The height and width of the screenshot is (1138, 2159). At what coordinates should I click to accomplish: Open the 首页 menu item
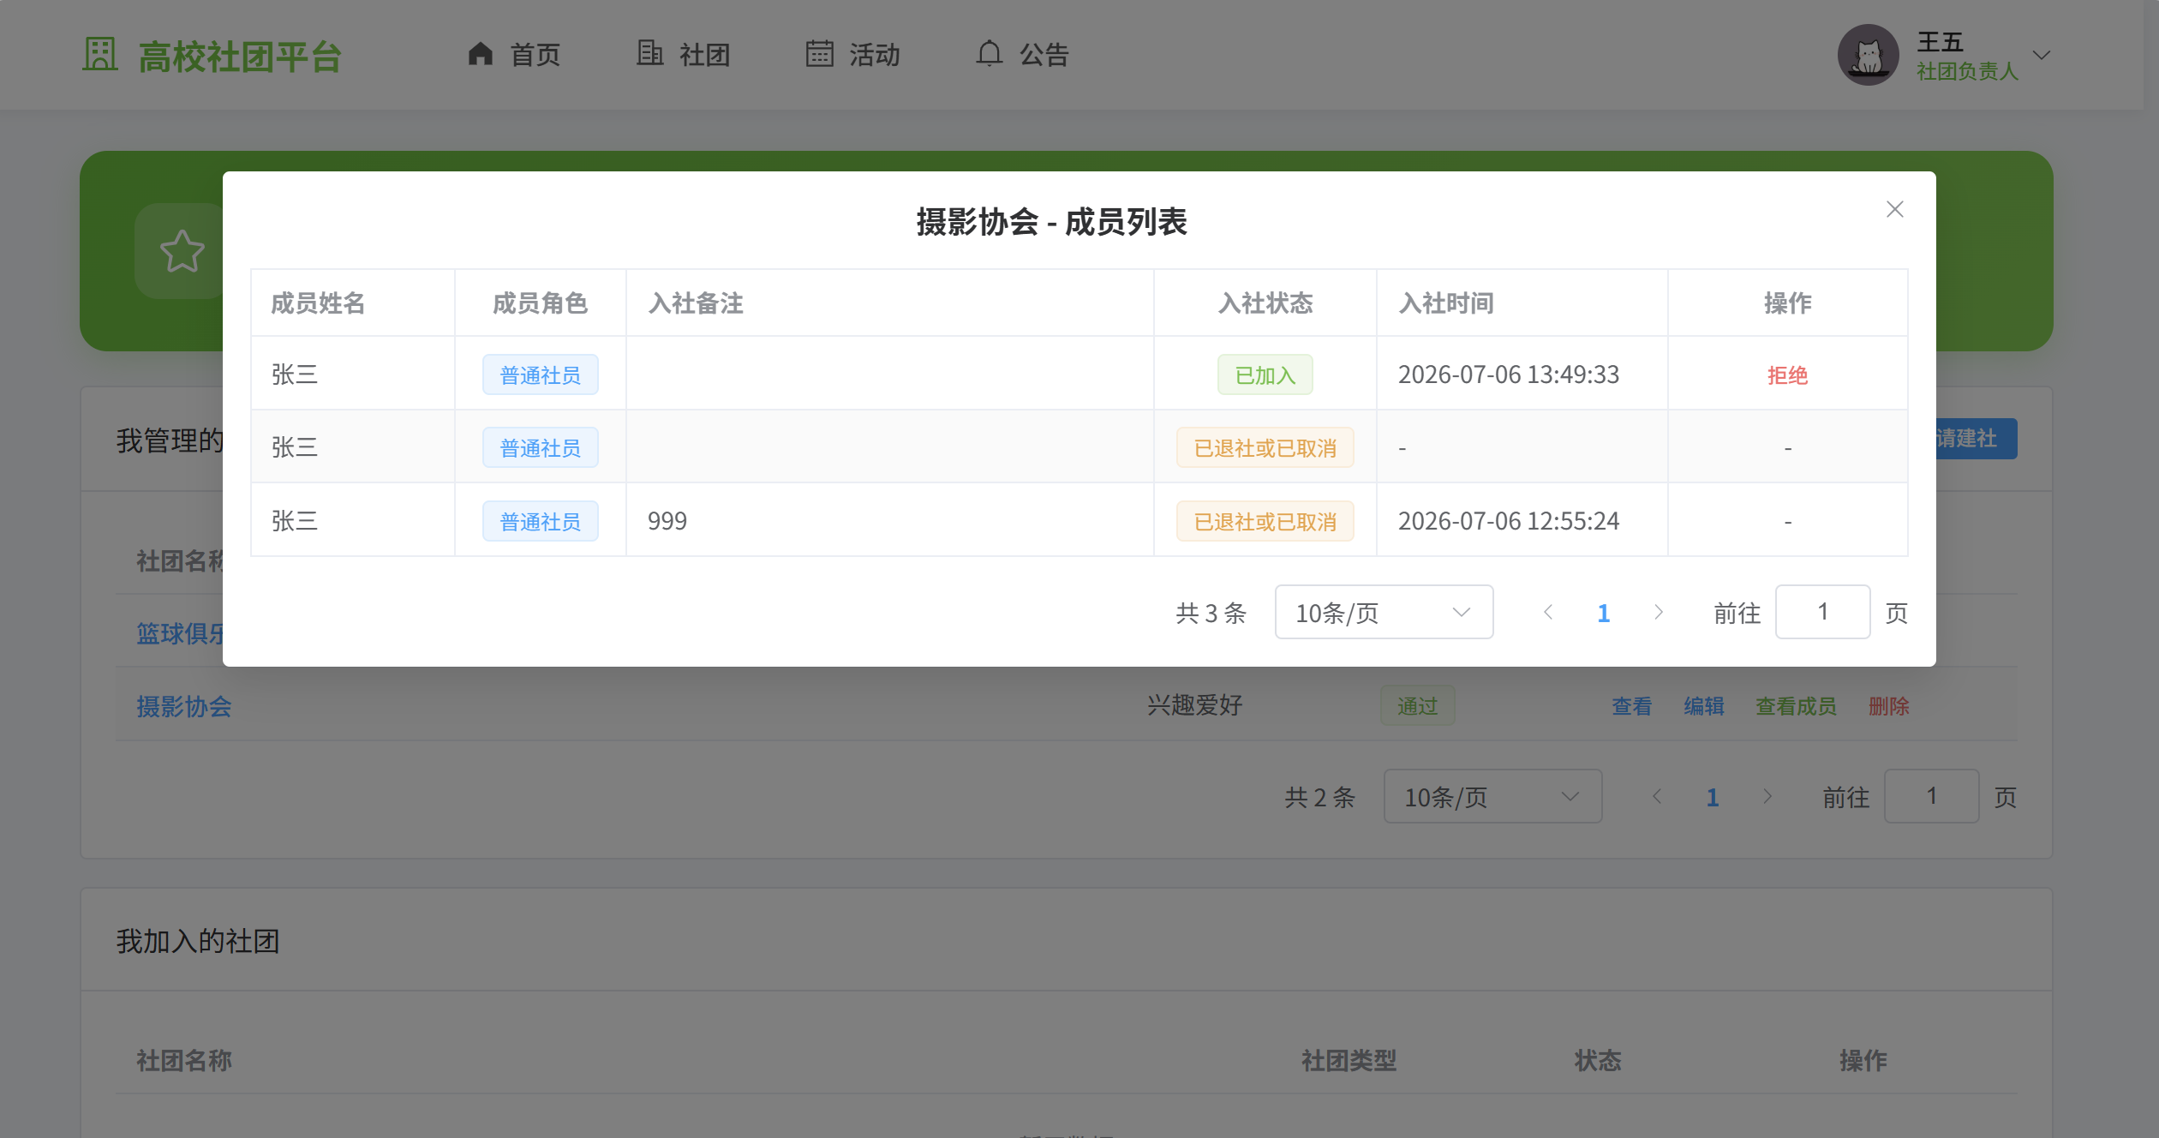pos(514,55)
